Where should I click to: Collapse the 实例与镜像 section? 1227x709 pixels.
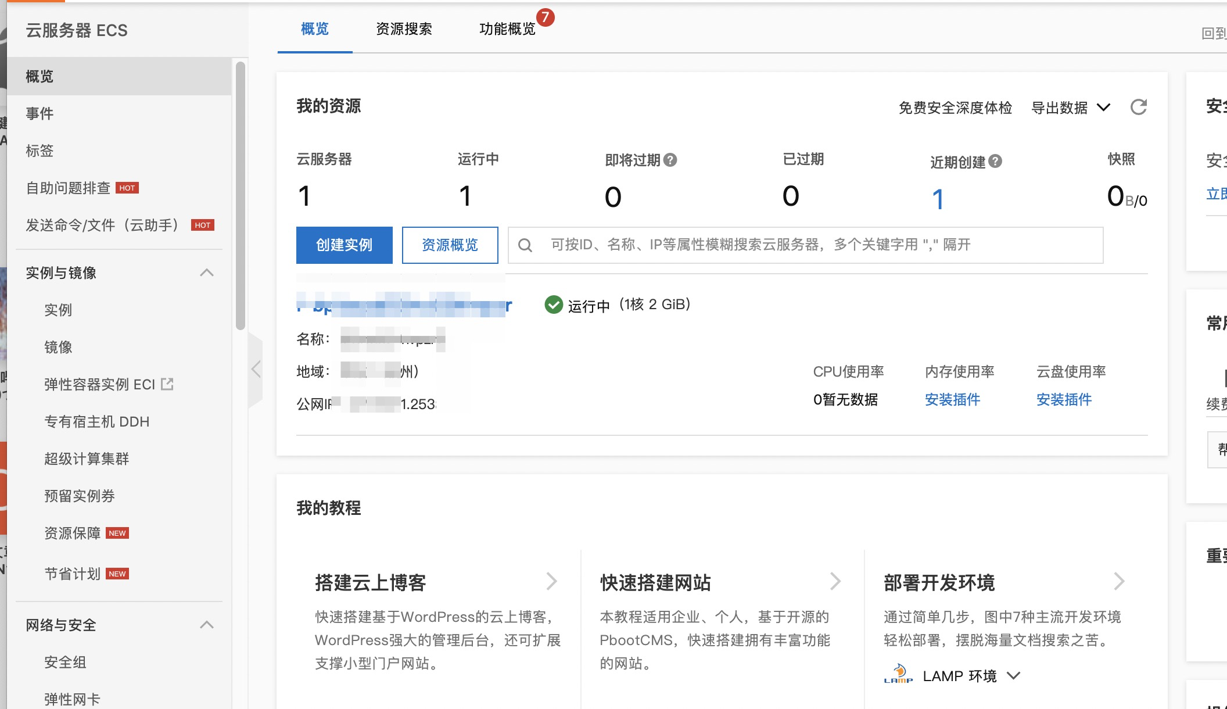pyautogui.click(x=207, y=273)
